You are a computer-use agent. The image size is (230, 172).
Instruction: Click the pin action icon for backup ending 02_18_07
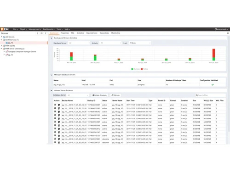tap(55, 115)
